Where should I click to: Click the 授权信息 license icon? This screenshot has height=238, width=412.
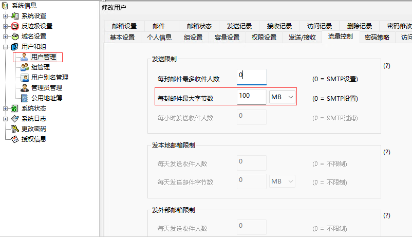click(15, 139)
